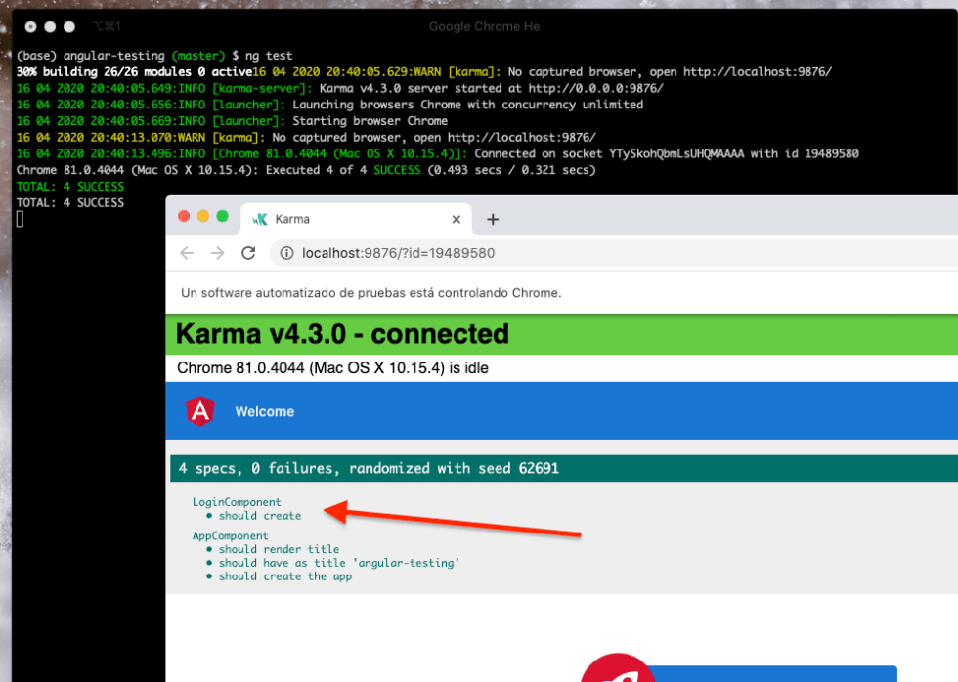Viewport: 958px width, 682px height.
Task: Click Google Chrome He in the menu bar
Action: pos(485,26)
